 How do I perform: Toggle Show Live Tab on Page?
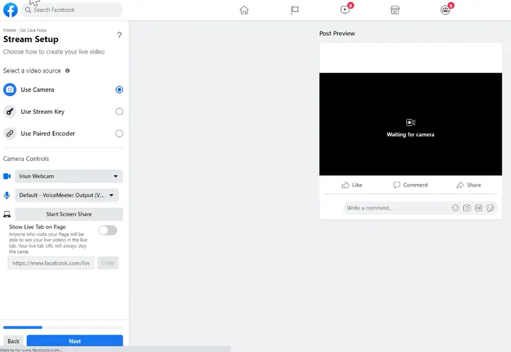coord(108,231)
